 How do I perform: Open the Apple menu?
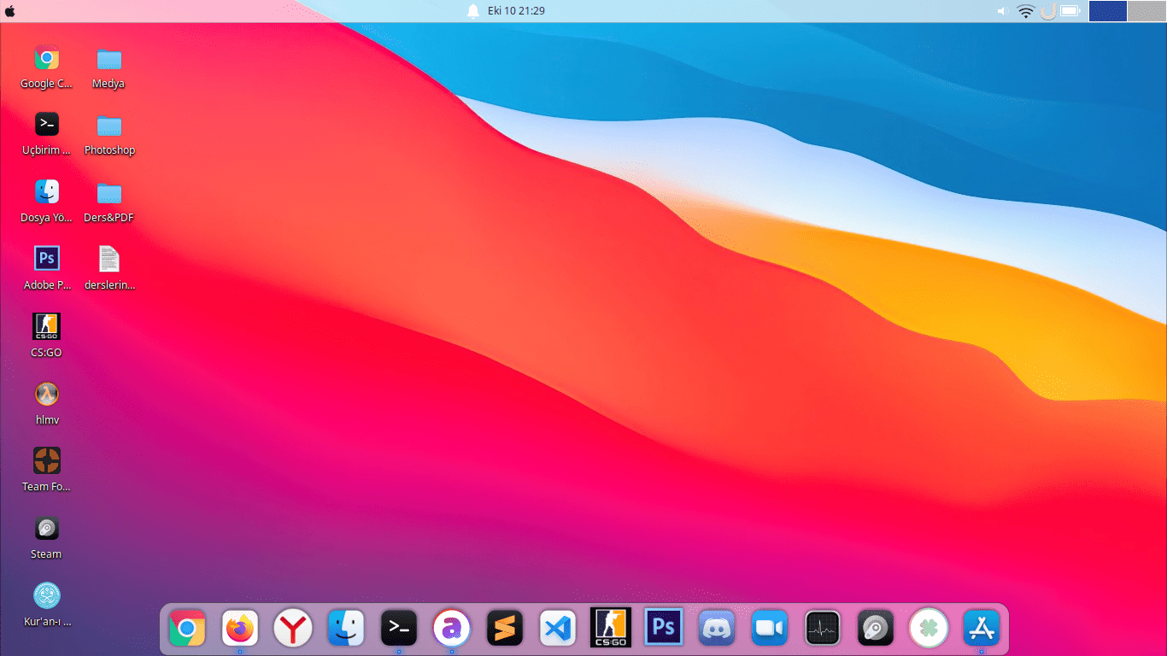(x=12, y=10)
